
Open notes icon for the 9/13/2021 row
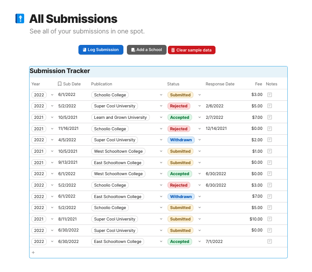270,162
